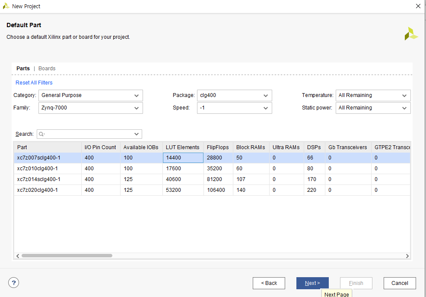Go back with the Back button
This screenshot has height=297, width=426.
(269, 283)
